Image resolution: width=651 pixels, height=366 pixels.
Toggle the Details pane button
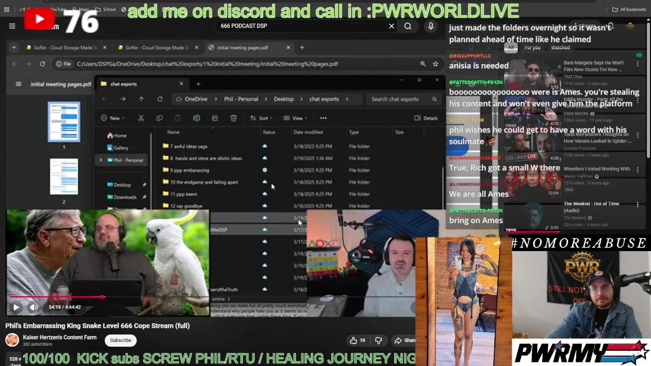coord(426,118)
